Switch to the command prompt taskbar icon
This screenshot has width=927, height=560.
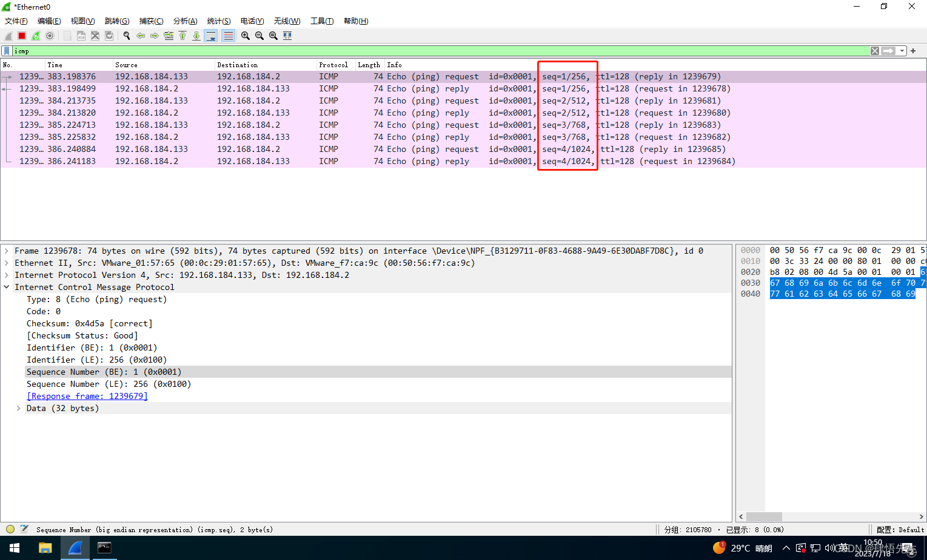(x=104, y=548)
